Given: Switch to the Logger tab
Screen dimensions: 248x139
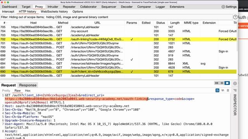Looking at the screenshot, I should [x=160, y=7].
